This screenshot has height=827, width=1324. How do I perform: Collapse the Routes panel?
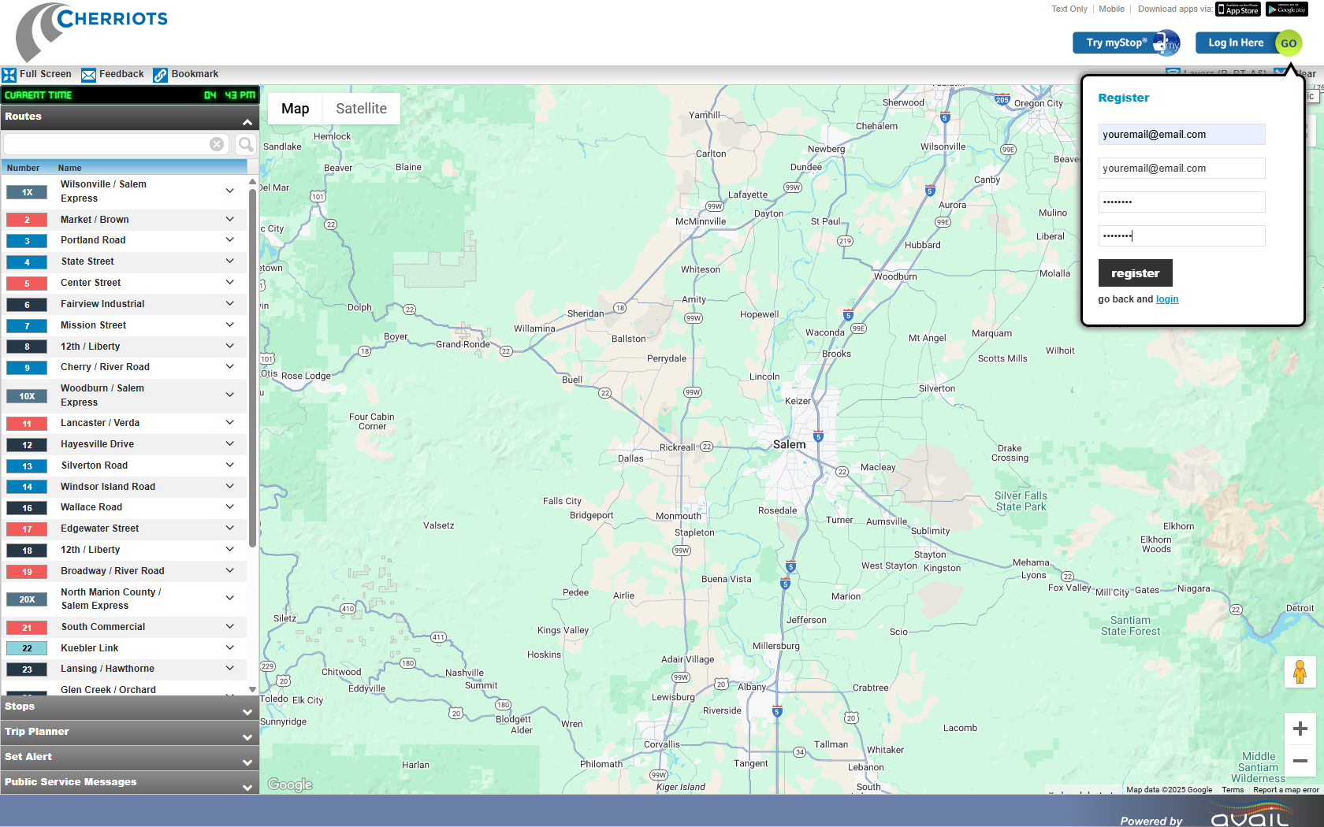point(247,122)
